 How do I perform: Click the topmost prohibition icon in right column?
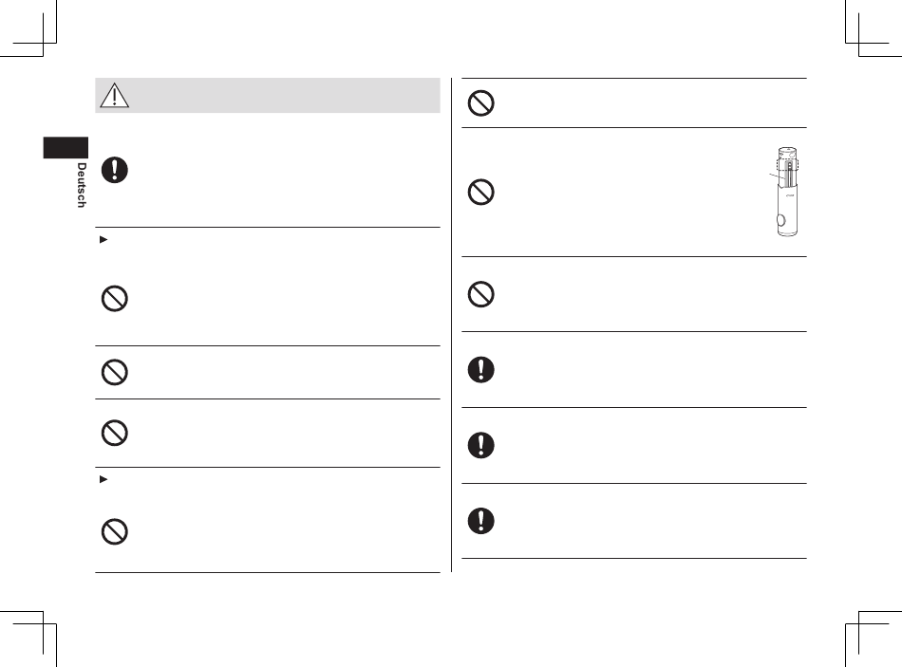point(481,103)
